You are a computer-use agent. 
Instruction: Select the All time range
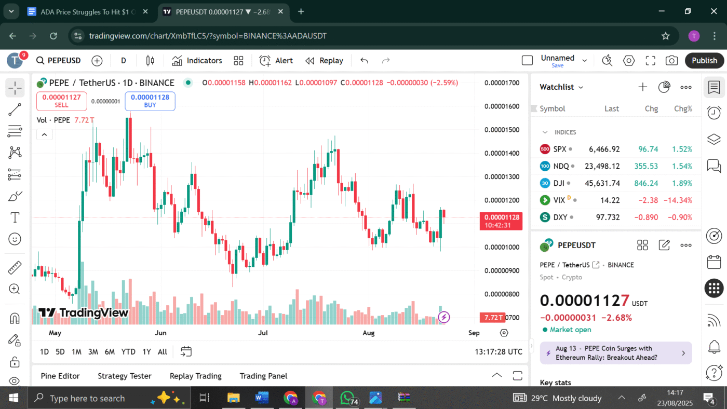(163, 352)
